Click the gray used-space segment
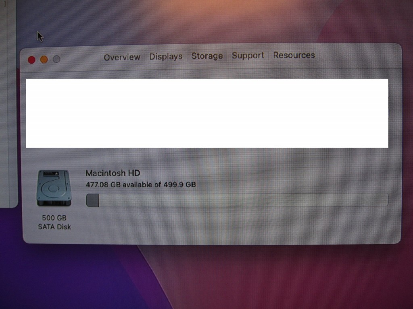 (92, 200)
